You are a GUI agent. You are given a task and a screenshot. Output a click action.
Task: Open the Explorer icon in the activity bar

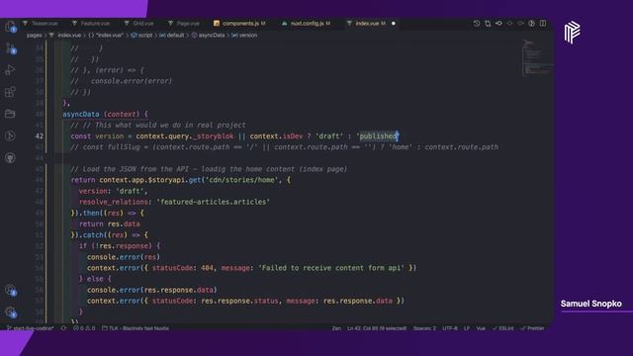11,27
